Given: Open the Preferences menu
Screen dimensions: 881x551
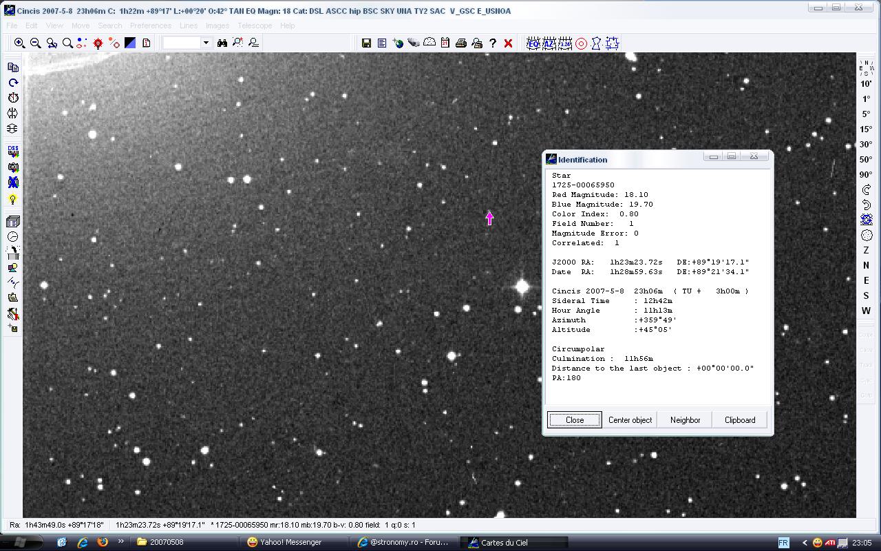Looking at the screenshot, I should 150,25.
